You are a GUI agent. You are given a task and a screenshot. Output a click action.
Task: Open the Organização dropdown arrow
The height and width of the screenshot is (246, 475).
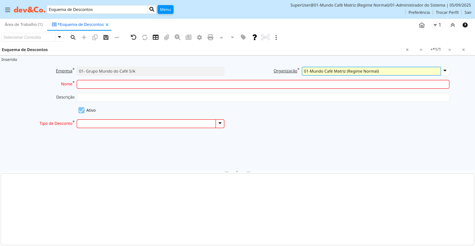pos(445,71)
